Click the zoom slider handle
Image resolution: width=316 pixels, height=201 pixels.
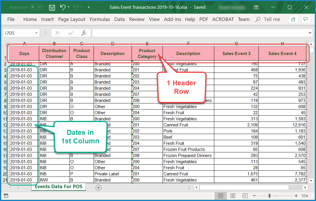pyautogui.click(x=270, y=196)
